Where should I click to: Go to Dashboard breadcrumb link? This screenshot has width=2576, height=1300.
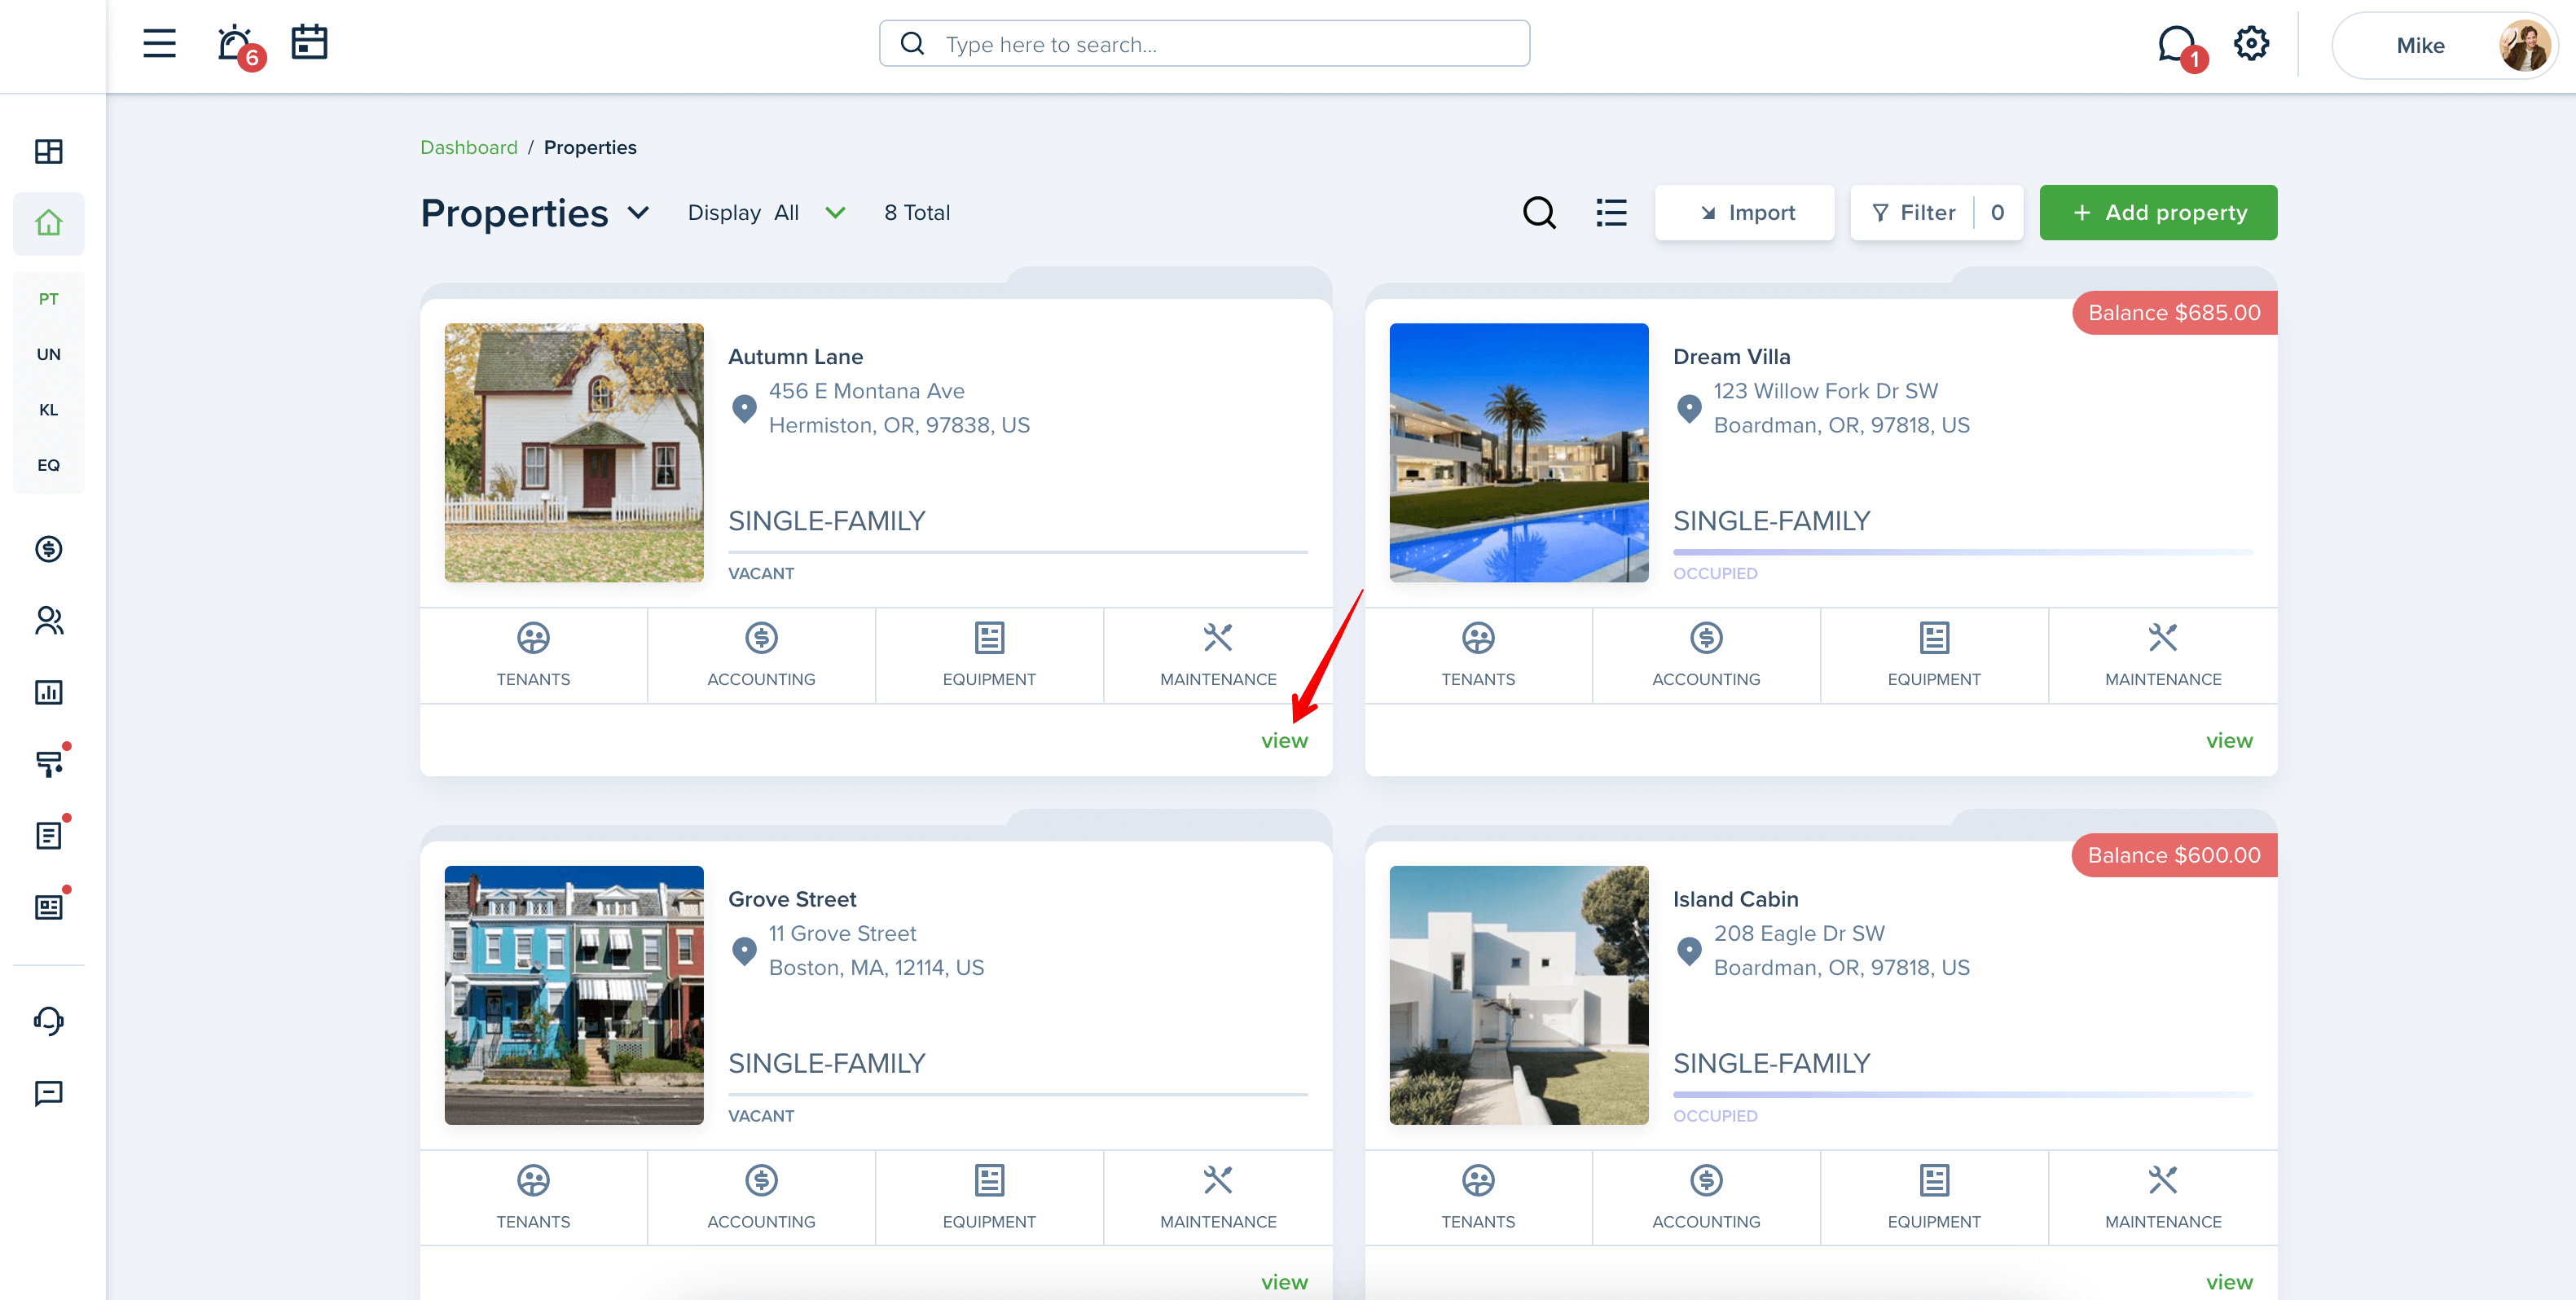point(468,147)
